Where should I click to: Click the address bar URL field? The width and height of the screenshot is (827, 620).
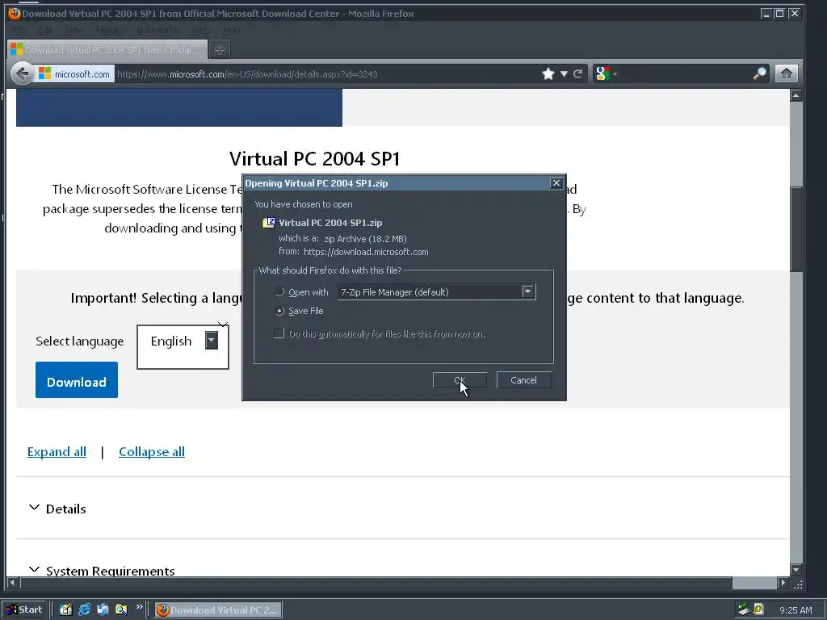coord(327,73)
